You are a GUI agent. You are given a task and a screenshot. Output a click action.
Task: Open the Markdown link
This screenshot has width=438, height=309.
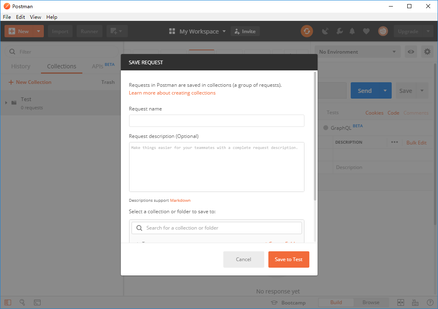(180, 200)
